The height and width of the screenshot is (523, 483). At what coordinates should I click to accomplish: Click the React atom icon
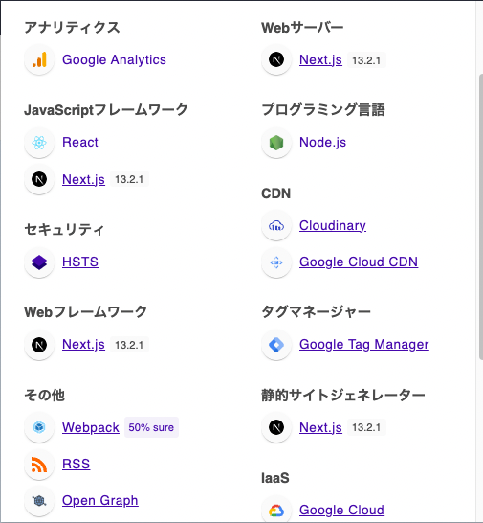pyautogui.click(x=39, y=143)
